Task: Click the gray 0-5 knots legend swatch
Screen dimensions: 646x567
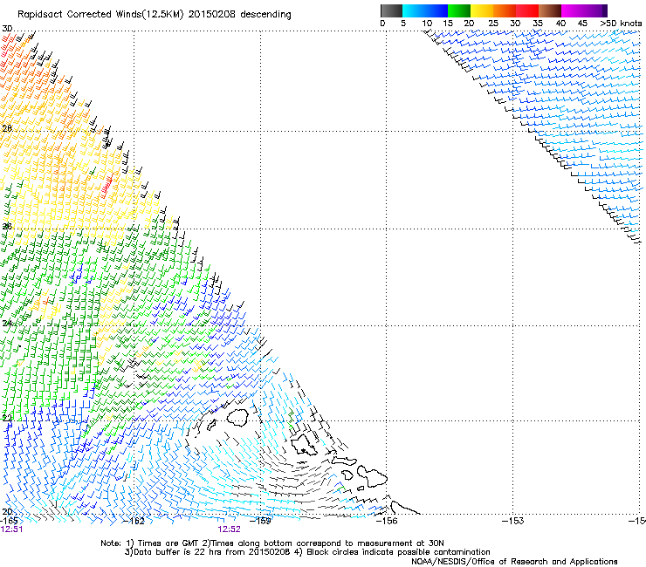Action: [x=391, y=10]
